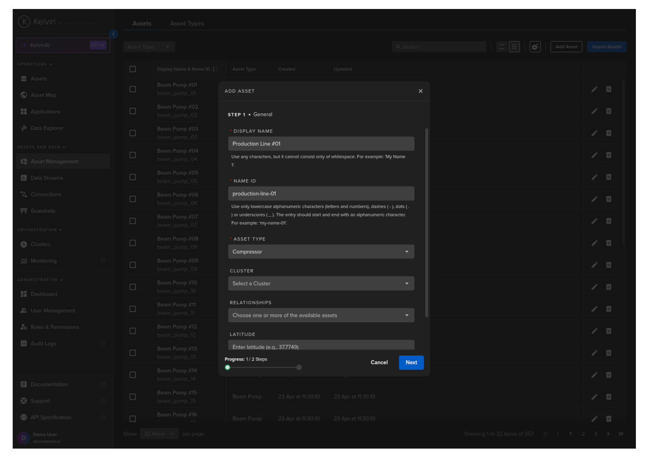The image size is (649, 458).
Task: Open the table column settings gear icon
Action: click(535, 47)
